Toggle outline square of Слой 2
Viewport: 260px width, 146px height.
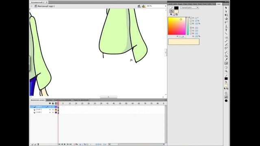[x=56, y=112]
